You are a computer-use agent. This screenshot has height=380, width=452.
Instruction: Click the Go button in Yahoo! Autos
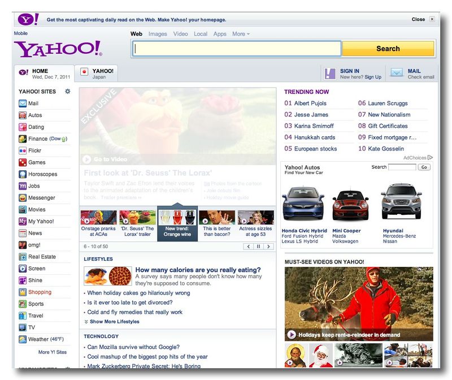tap(424, 167)
